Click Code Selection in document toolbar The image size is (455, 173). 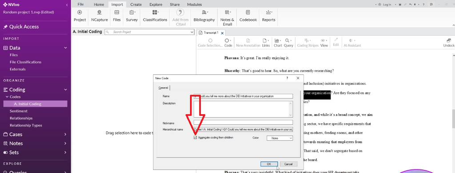pyautogui.click(x=210, y=43)
